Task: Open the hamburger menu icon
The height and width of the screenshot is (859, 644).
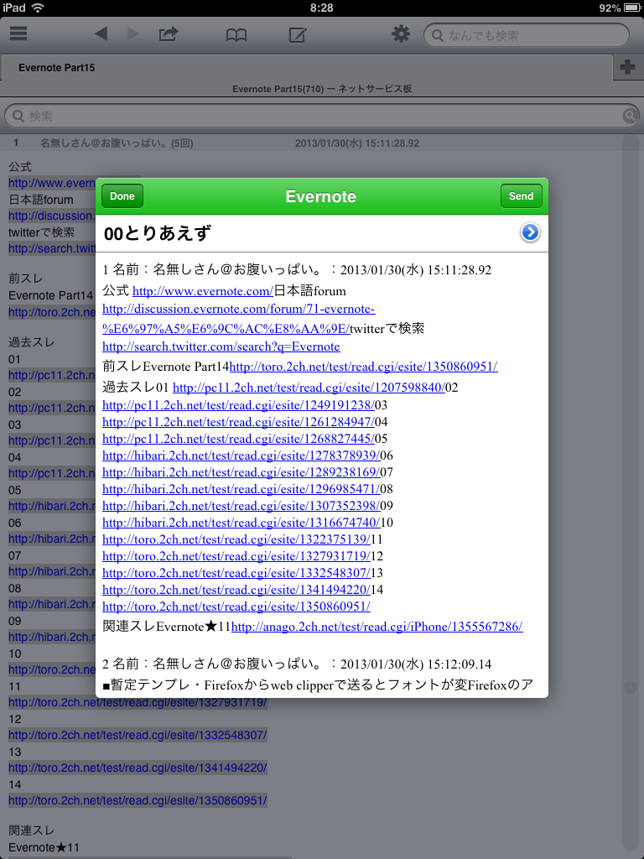Action: pos(18,34)
